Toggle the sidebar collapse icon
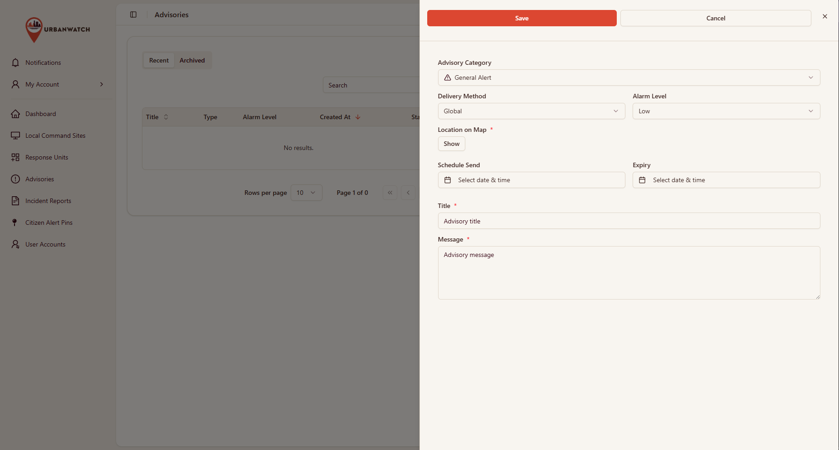 [133, 15]
